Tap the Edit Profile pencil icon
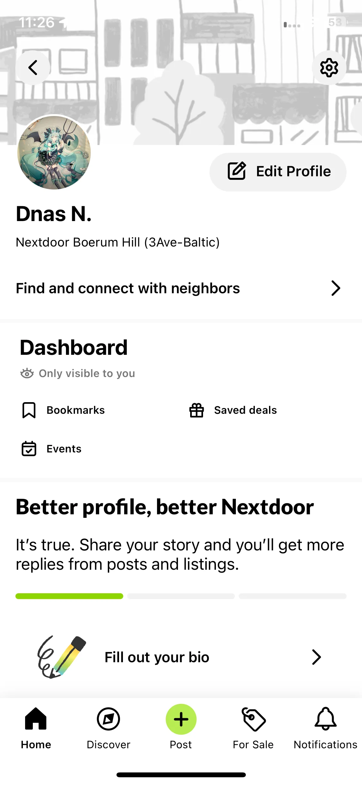Screen dimensions: 362x785 237,171
